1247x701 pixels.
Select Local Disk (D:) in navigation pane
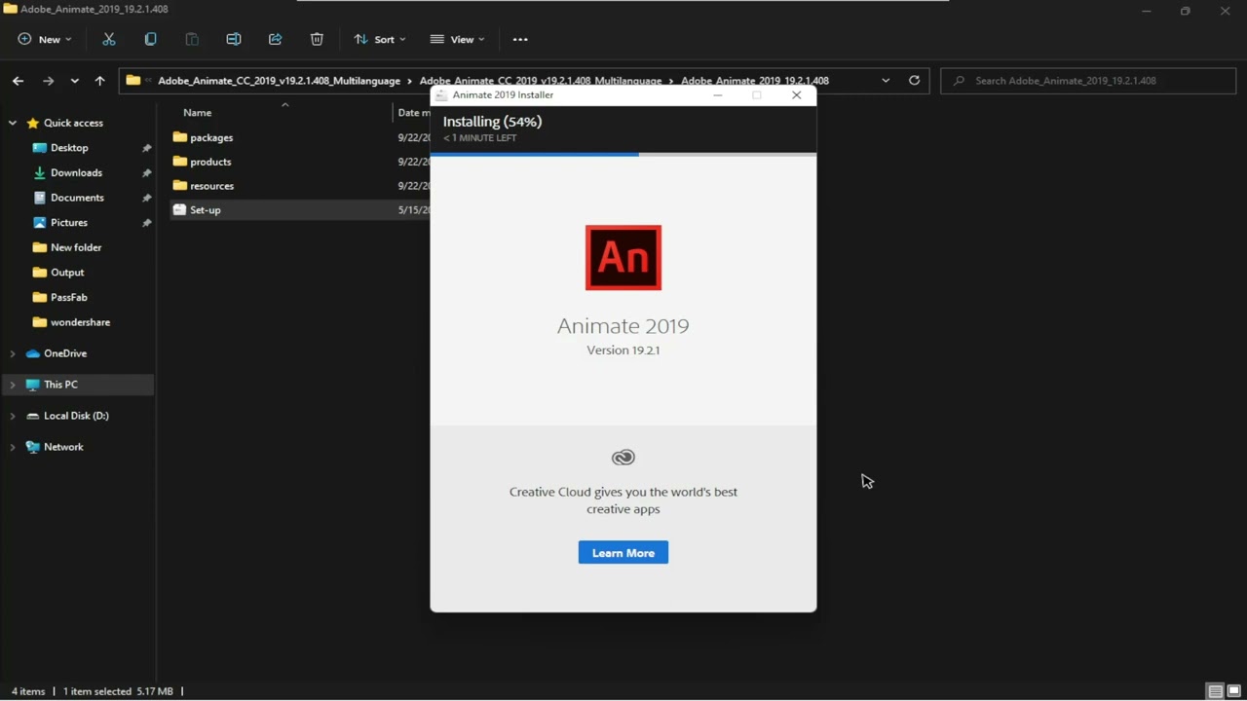tap(76, 416)
